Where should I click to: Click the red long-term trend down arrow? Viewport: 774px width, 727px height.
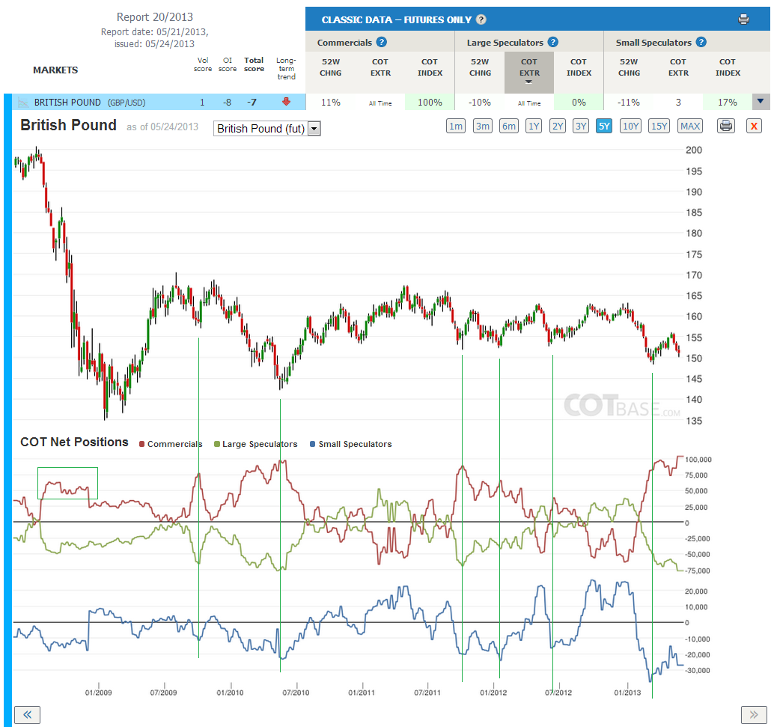coord(286,102)
